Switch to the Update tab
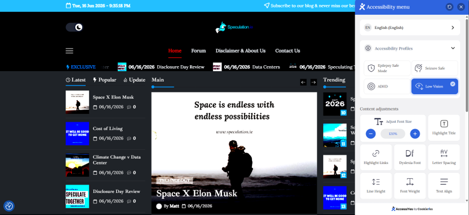This screenshot has height=215, width=469. [134, 80]
